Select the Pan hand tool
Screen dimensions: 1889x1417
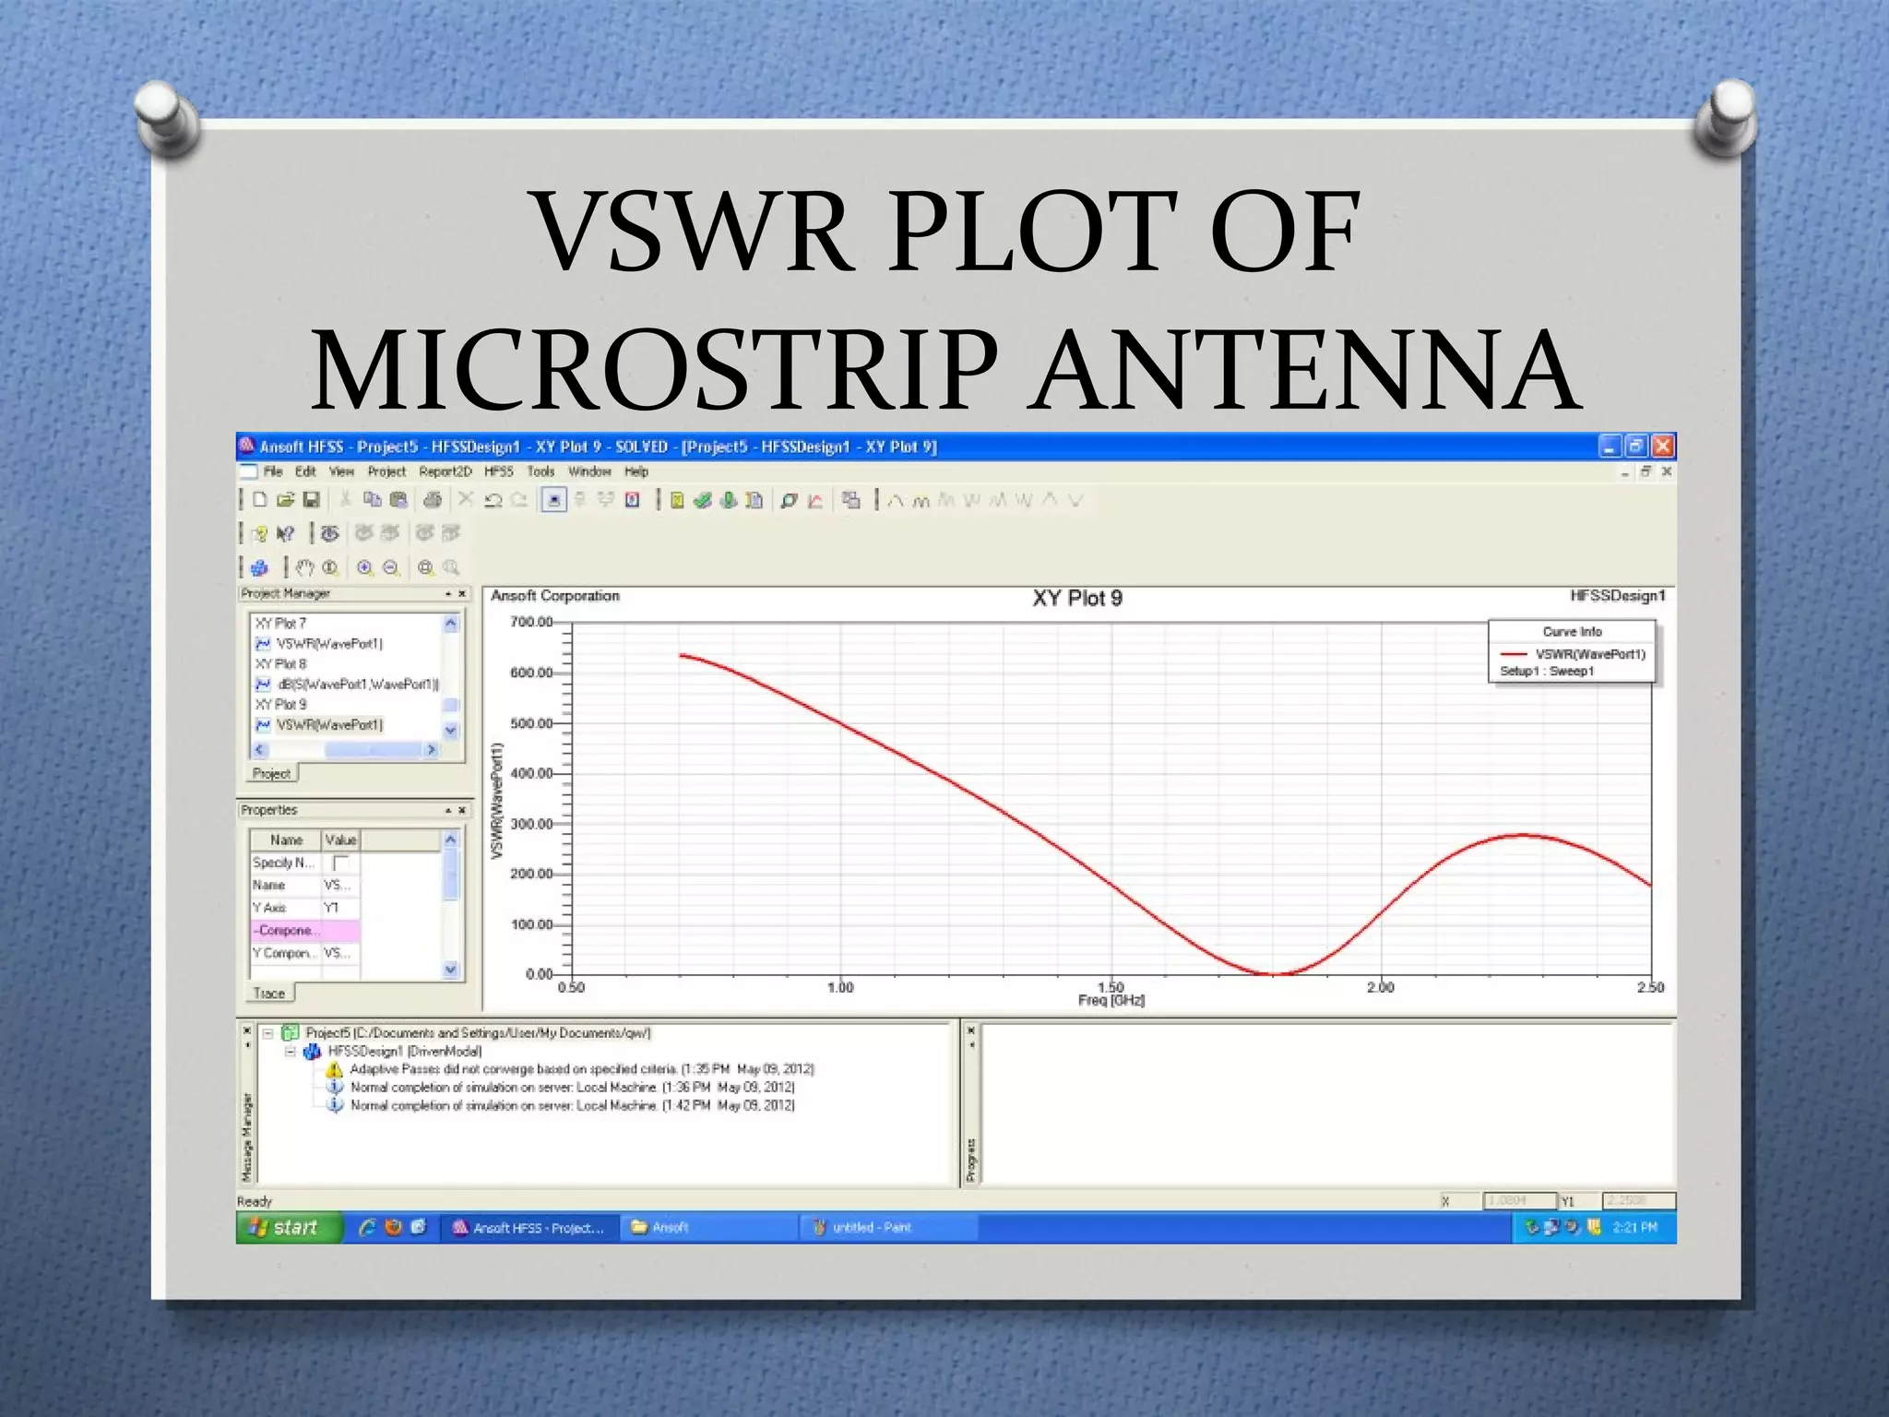(304, 567)
